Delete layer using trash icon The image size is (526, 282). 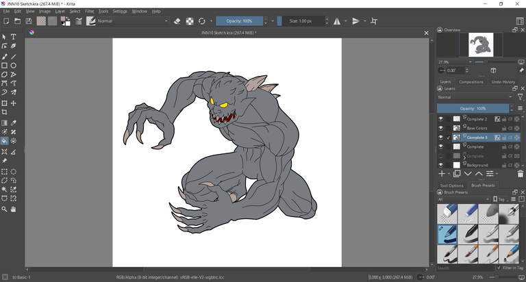[520, 174]
